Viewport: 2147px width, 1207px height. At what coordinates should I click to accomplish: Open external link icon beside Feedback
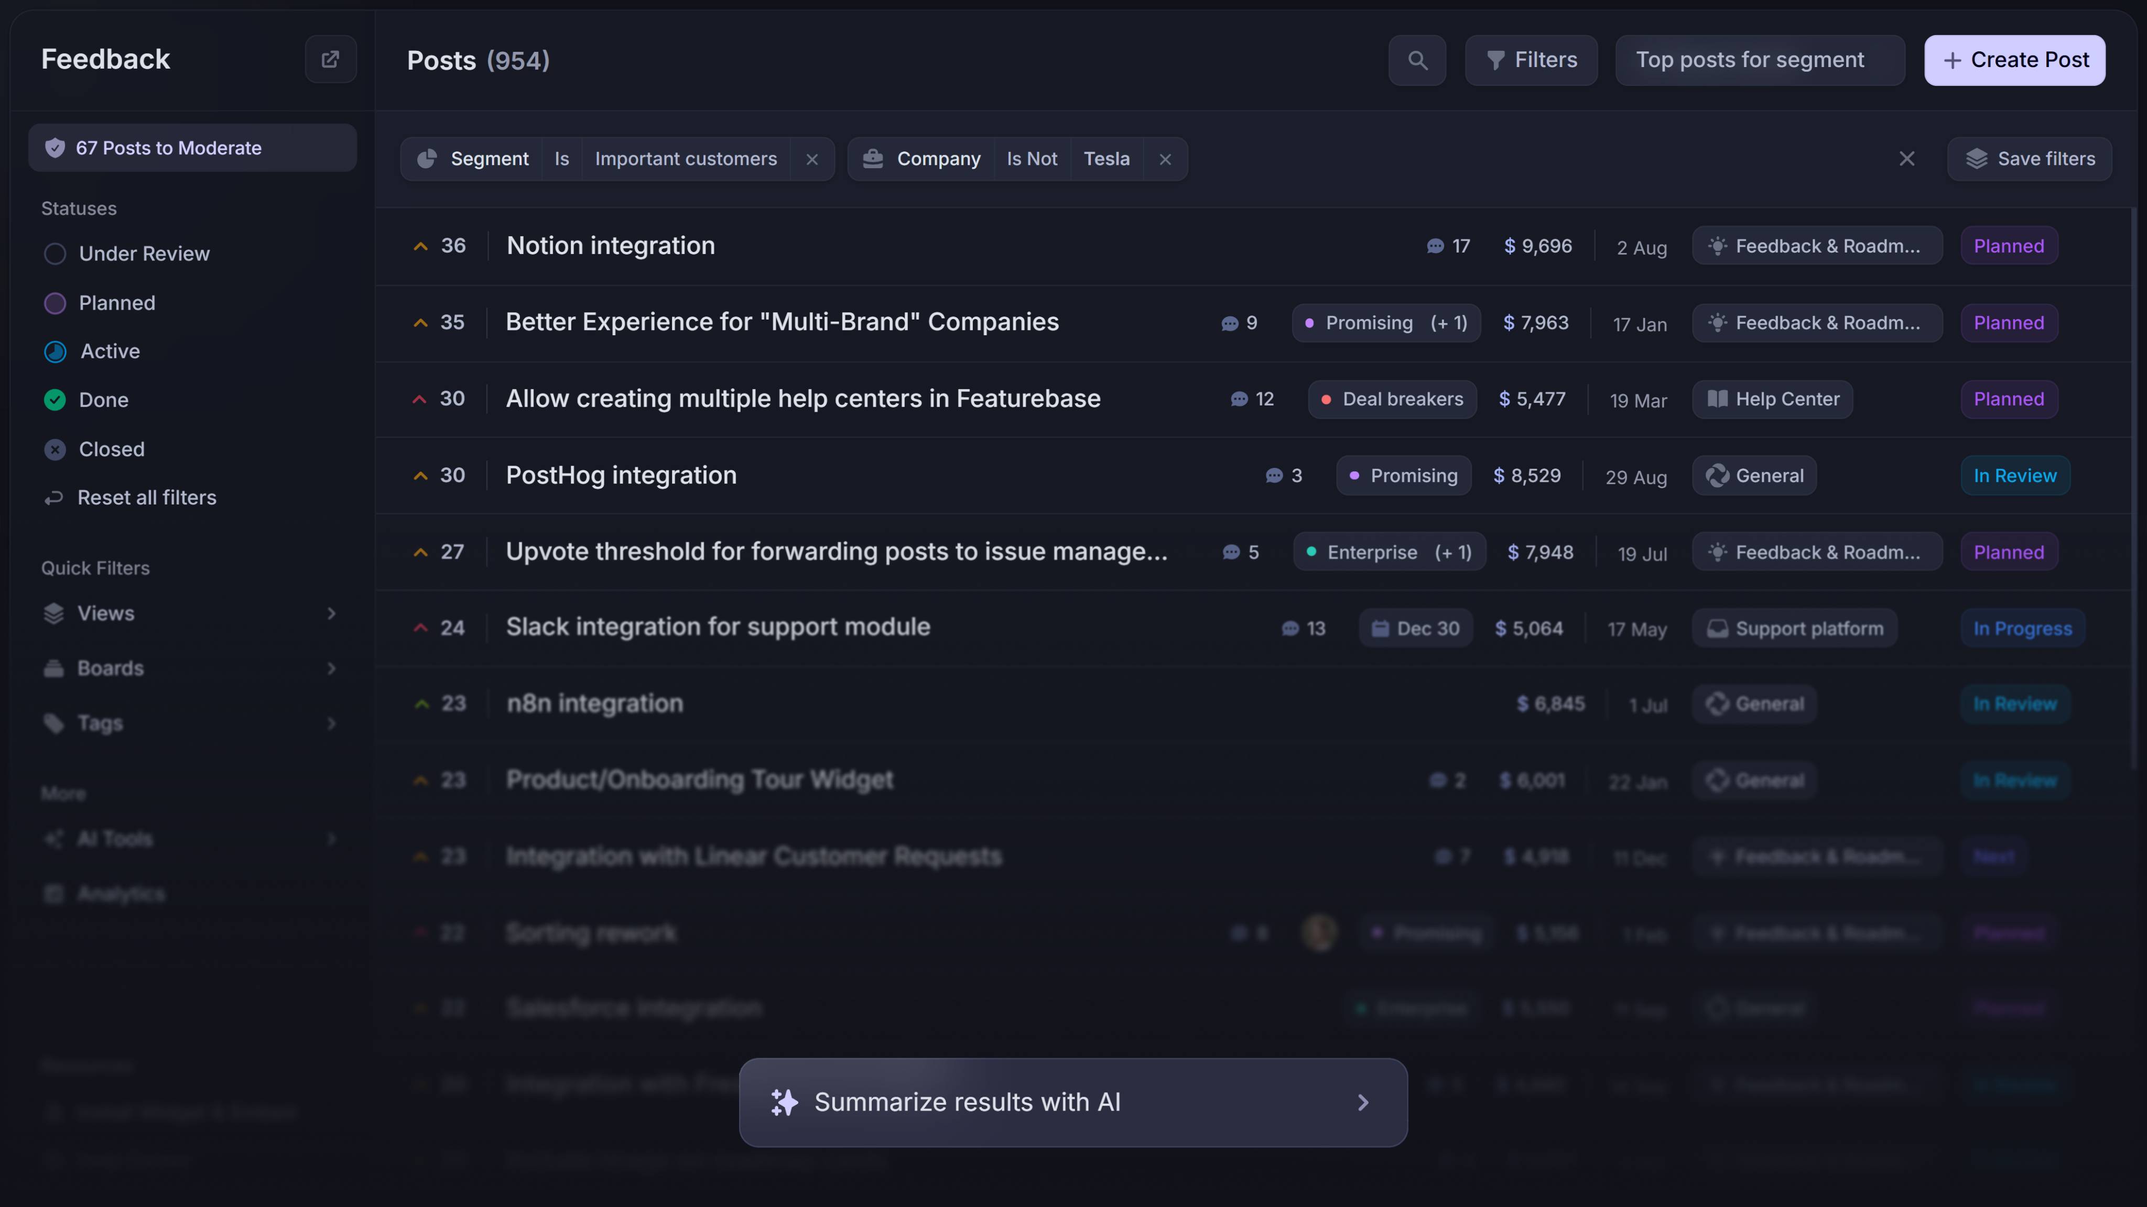(330, 59)
